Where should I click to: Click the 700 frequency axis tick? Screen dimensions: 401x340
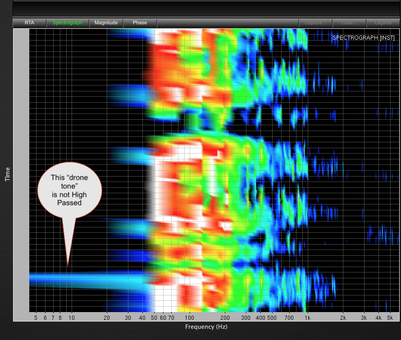pyautogui.click(x=289, y=318)
